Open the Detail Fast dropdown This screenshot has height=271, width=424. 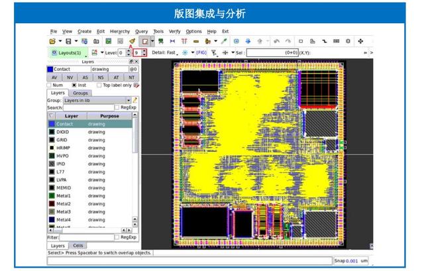tap(165, 53)
